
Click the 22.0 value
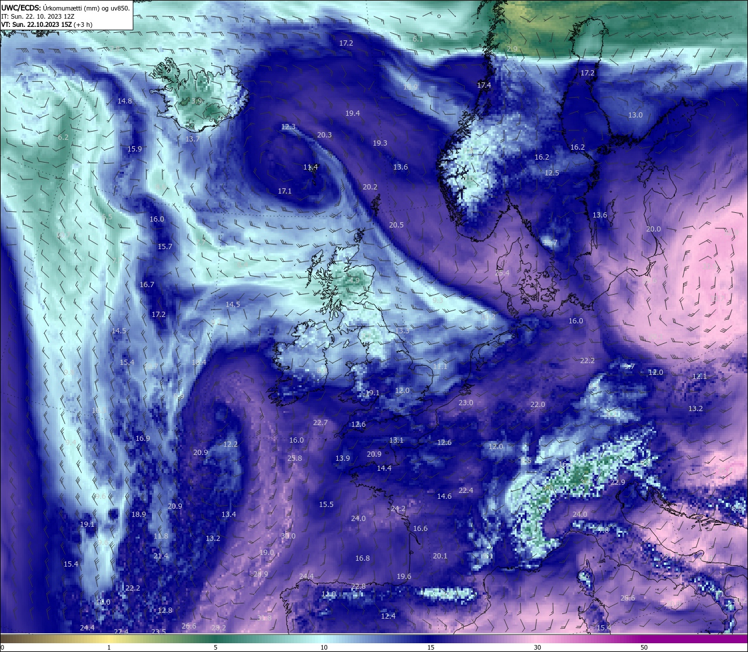538,405
